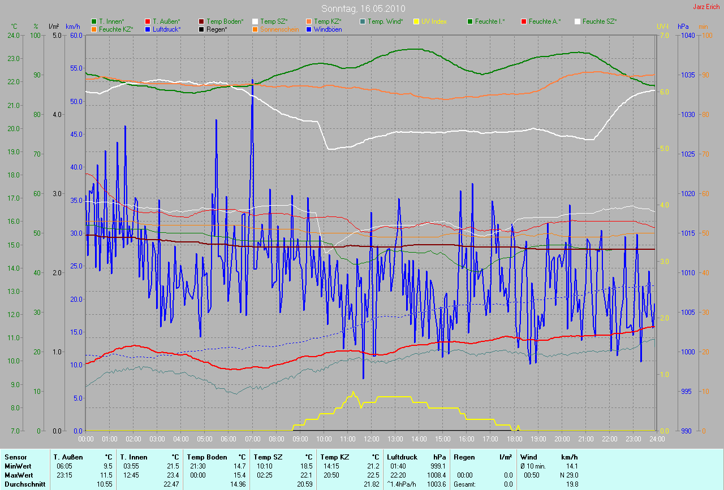Screen dimensions: 724x490
Task: Select the Temp SZ* legend label
Action: 274,21
